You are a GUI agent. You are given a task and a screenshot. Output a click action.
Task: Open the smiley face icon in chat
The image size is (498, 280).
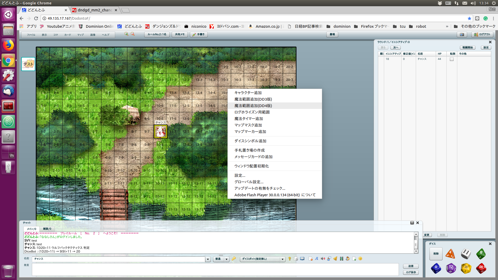click(360, 259)
